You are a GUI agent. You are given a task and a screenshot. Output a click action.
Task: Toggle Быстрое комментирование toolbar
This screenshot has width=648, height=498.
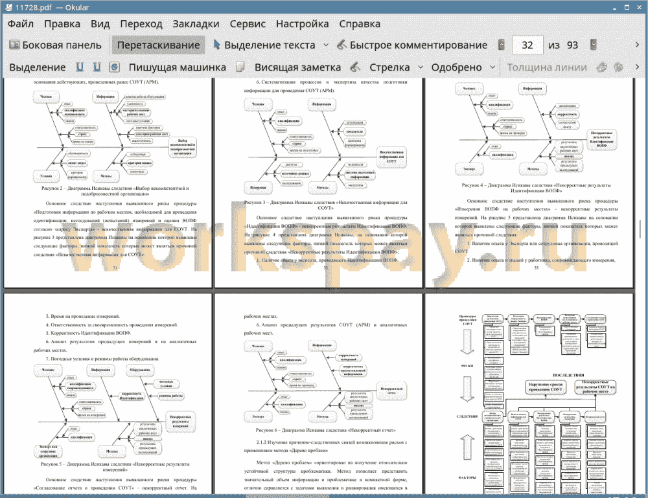[x=412, y=45]
